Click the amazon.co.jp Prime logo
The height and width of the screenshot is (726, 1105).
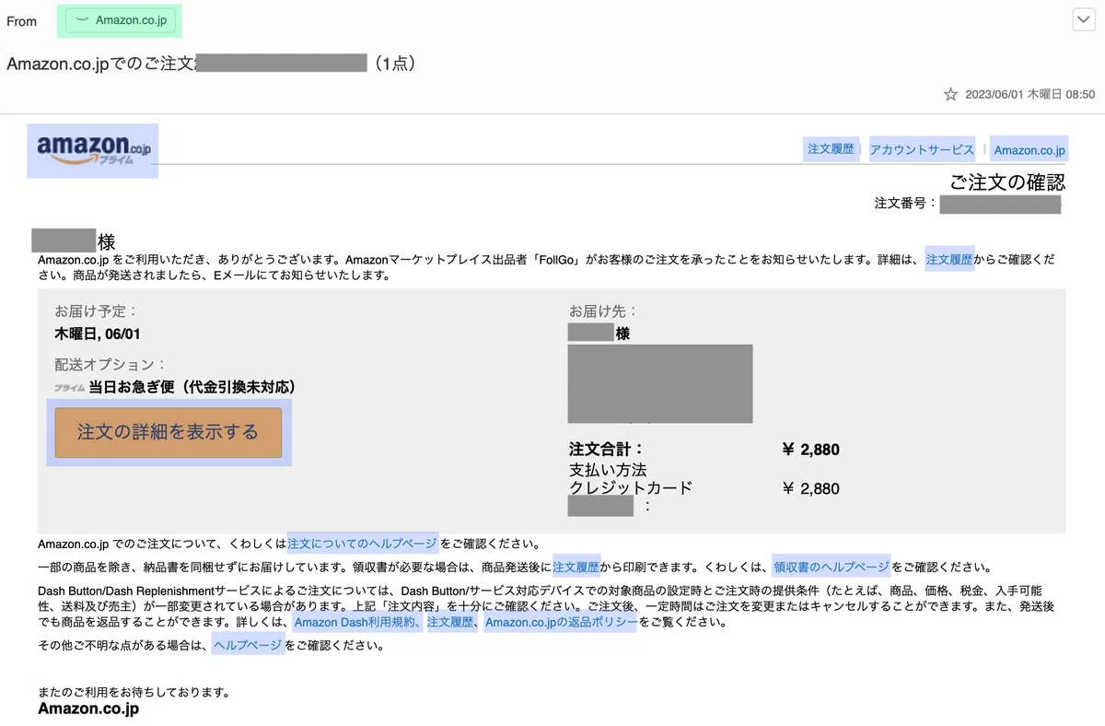coord(93,149)
